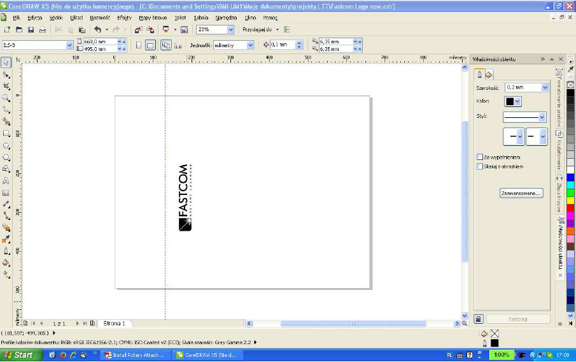Screen dimensions: 576x362
Task: Open the 'Jednostki' units dropdown
Action: (250, 45)
